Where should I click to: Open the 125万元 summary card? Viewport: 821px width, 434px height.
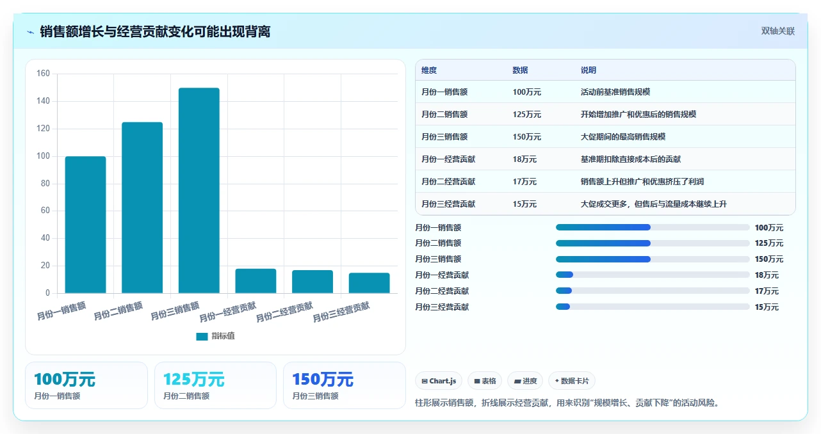[215, 385]
